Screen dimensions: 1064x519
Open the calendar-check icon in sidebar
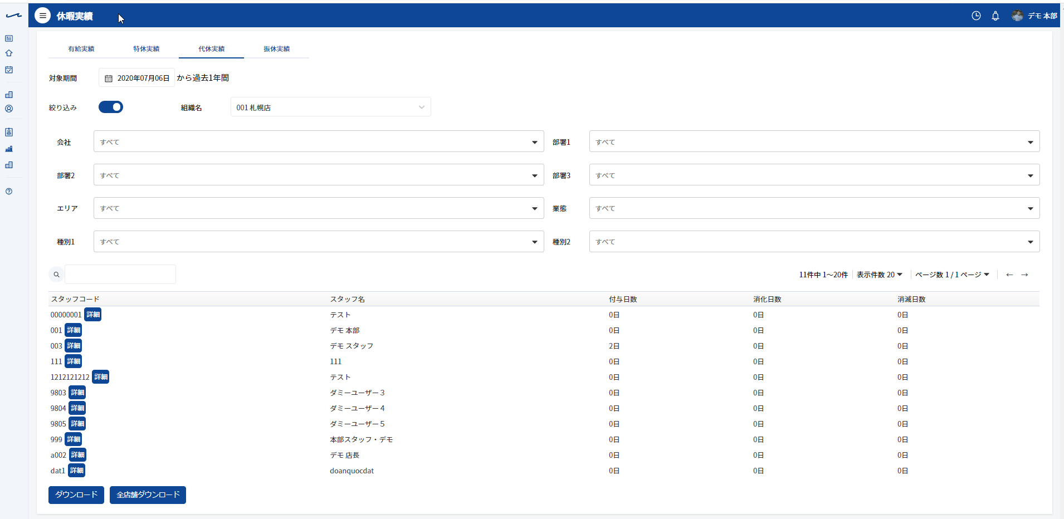pyautogui.click(x=9, y=70)
